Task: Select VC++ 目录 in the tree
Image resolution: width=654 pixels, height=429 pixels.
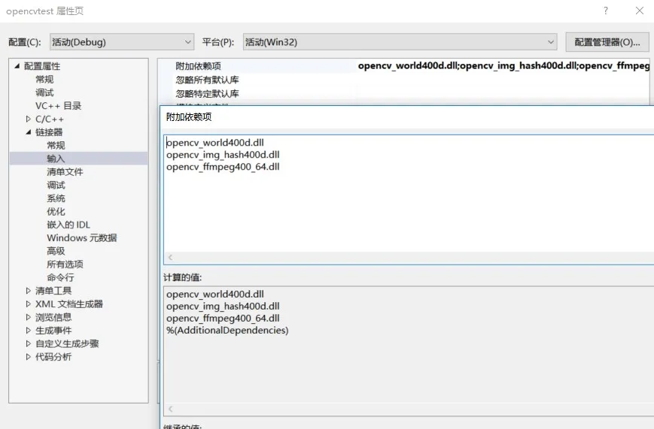Action: 59,106
